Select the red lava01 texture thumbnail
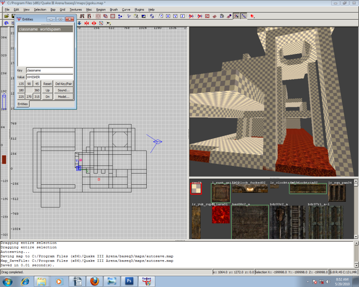Viewport: 359px width, 287px height. coord(221,214)
